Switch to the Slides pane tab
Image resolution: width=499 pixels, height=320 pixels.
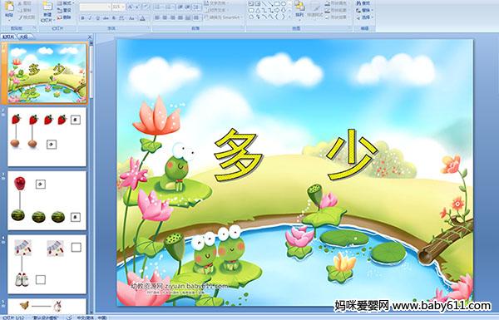coord(8,37)
